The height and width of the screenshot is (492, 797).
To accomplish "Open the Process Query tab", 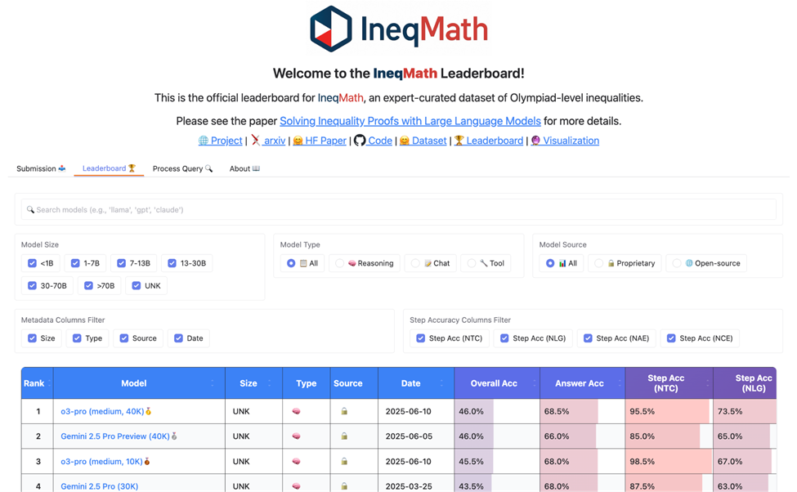I will (182, 168).
